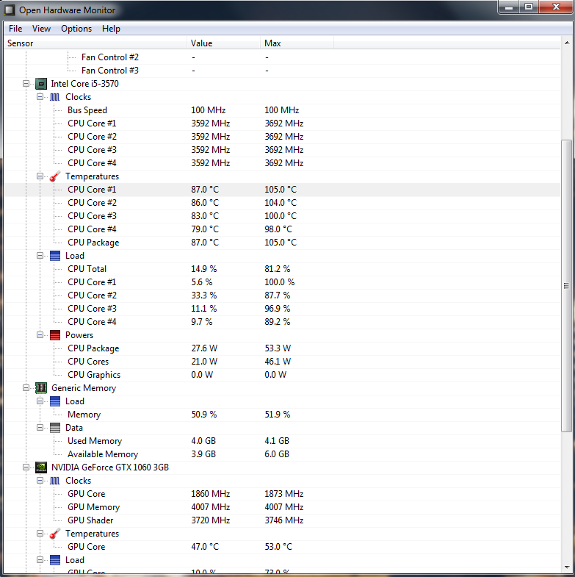Click the GPU Load blue bars icon
Viewport: 575px width, 577px height.
55,560
